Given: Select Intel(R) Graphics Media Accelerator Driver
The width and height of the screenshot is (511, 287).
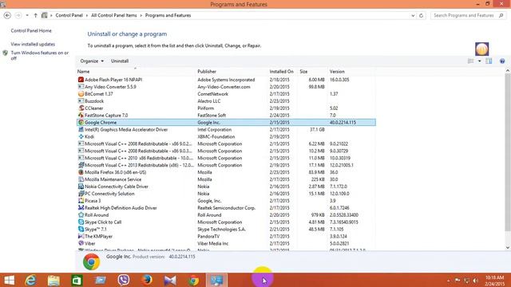Looking at the screenshot, I should pyautogui.click(x=226, y=129).
